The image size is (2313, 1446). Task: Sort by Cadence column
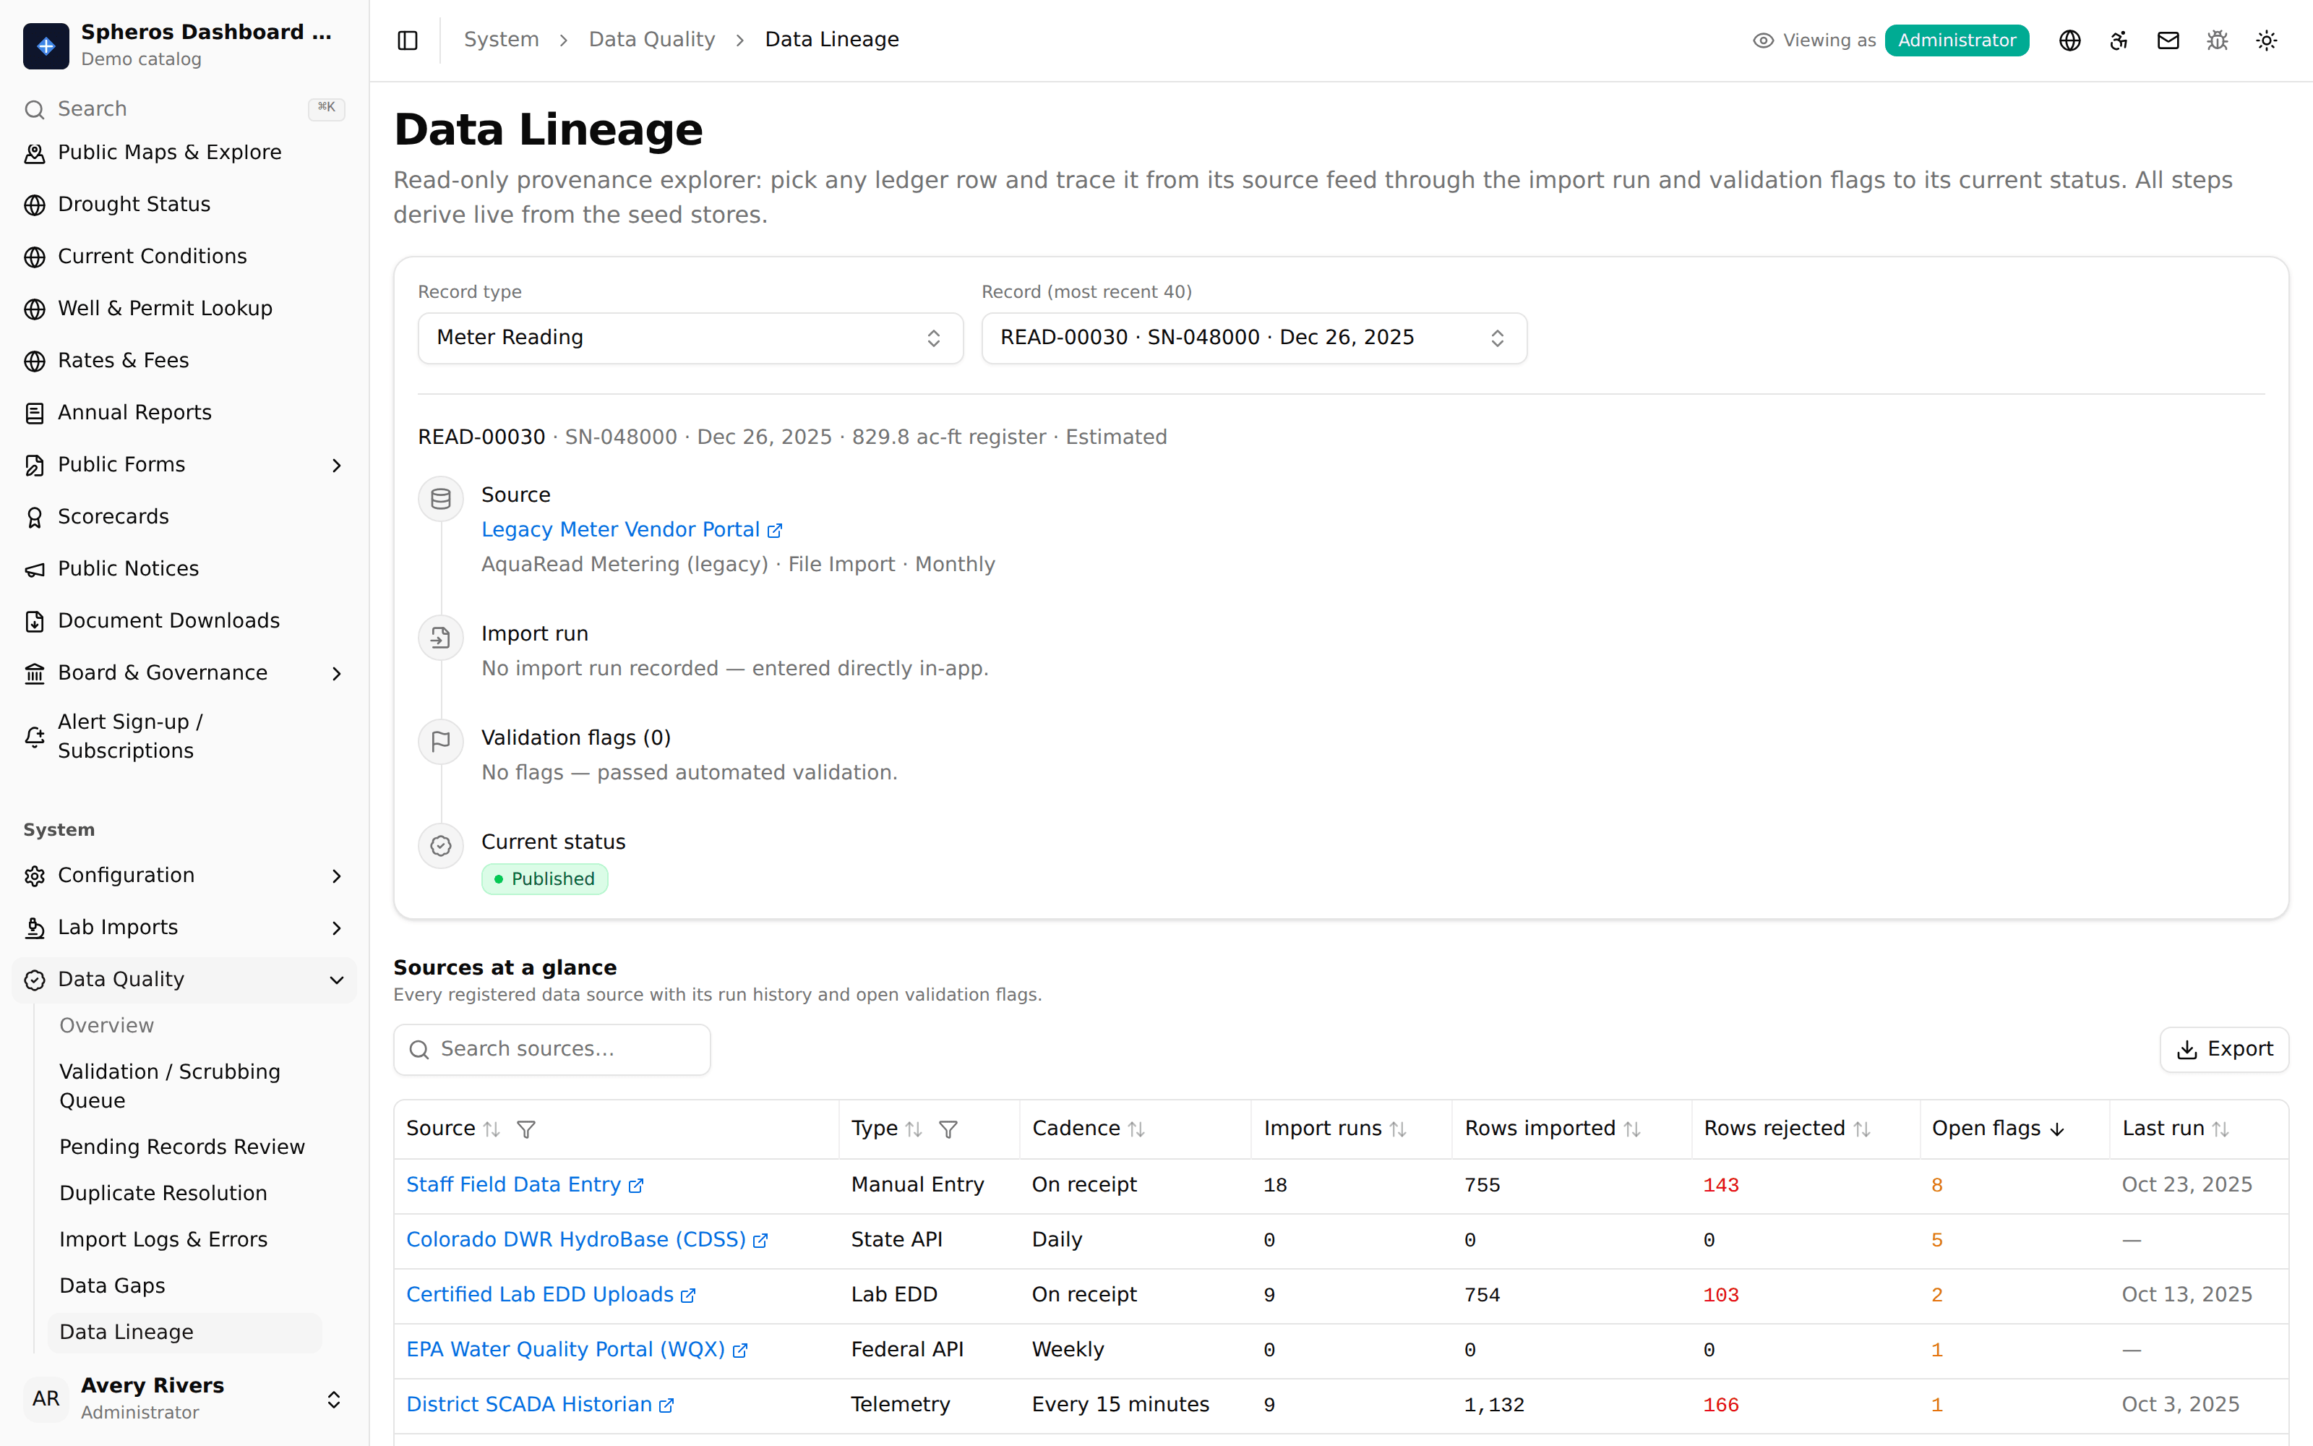(1136, 1129)
